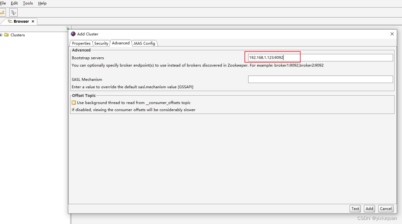402x224 pixels.
Task: Switch to the Security tab
Action: (101, 43)
